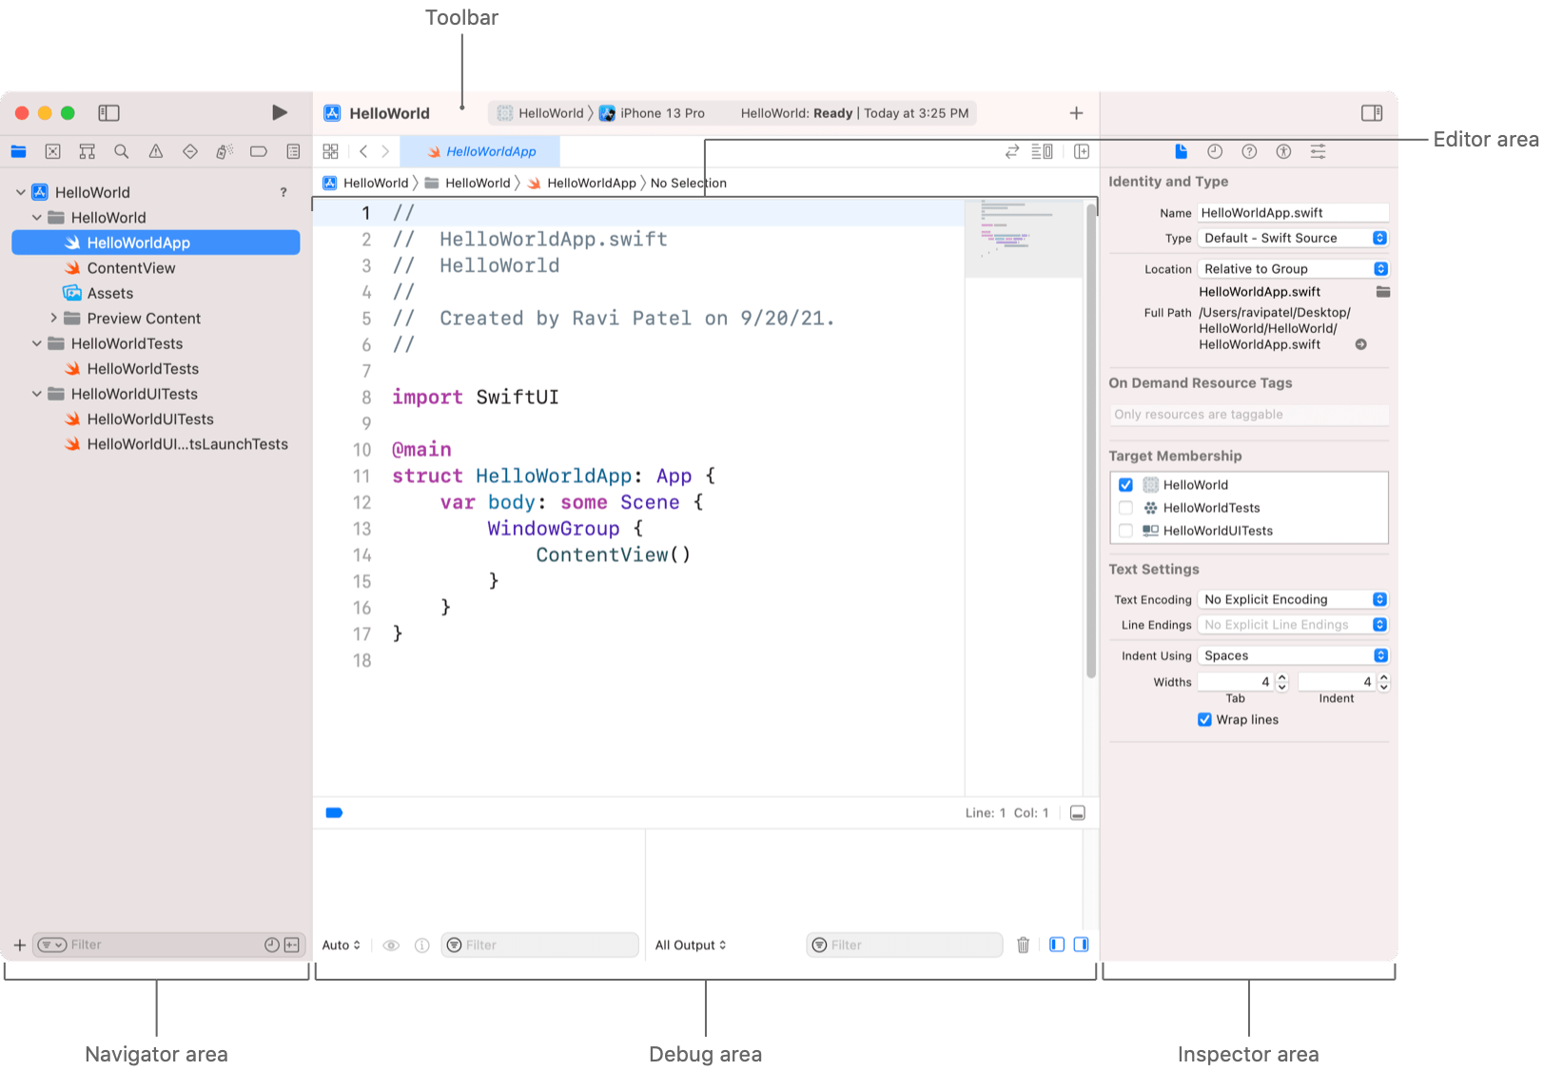Toggle breakpoints activation blue icon
1544x1071 pixels.
click(x=334, y=812)
